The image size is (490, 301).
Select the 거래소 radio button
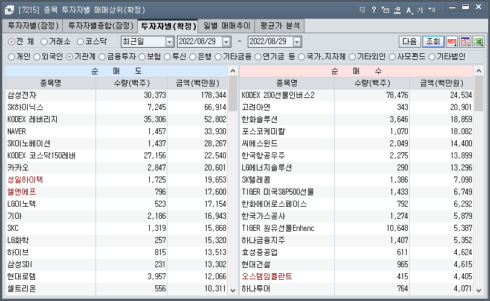(44, 42)
